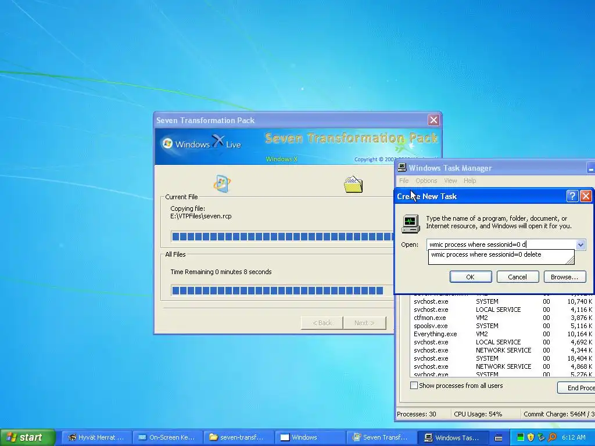This screenshot has width=595, height=446.
Task: Click the Browse... button
Action: click(565, 277)
